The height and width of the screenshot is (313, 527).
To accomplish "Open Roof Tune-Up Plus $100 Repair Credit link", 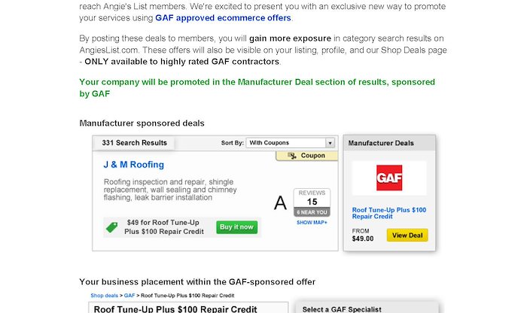I will [389, 213].
